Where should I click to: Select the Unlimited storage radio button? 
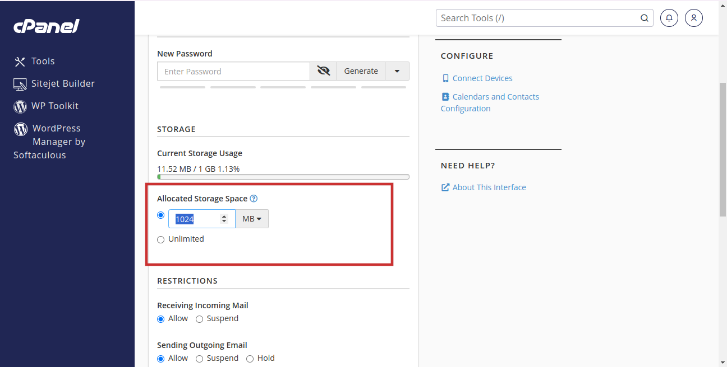(161, 239)
